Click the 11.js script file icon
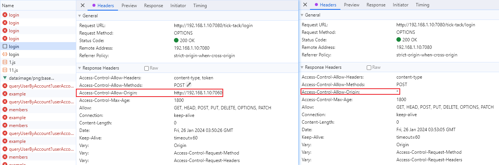The height and width of the screenshot is (165, 499). pos(5,70)
